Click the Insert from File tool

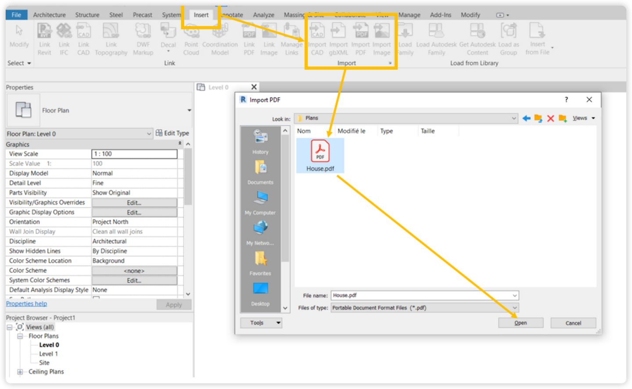[537, 39]
